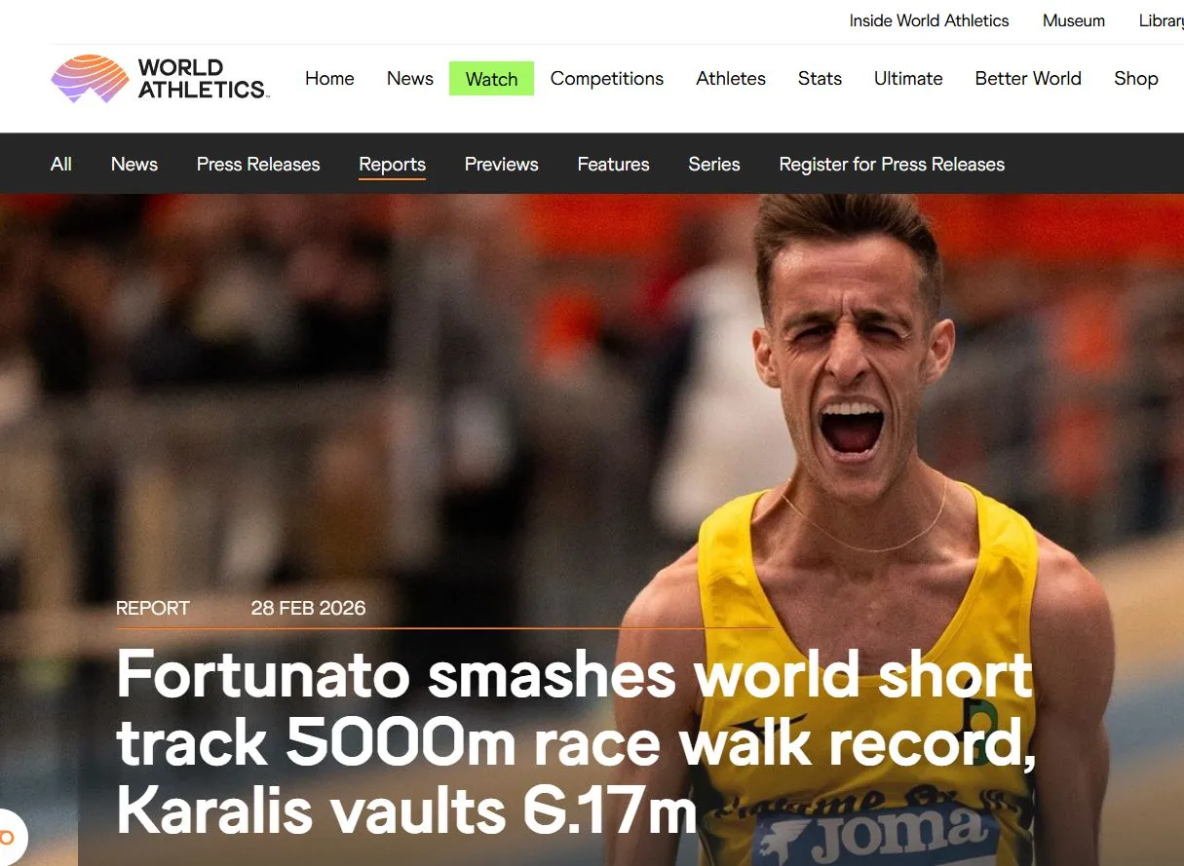Open the Fortunato world record headline
This screenshot has width=1184, height=866.
coord(575,742)
